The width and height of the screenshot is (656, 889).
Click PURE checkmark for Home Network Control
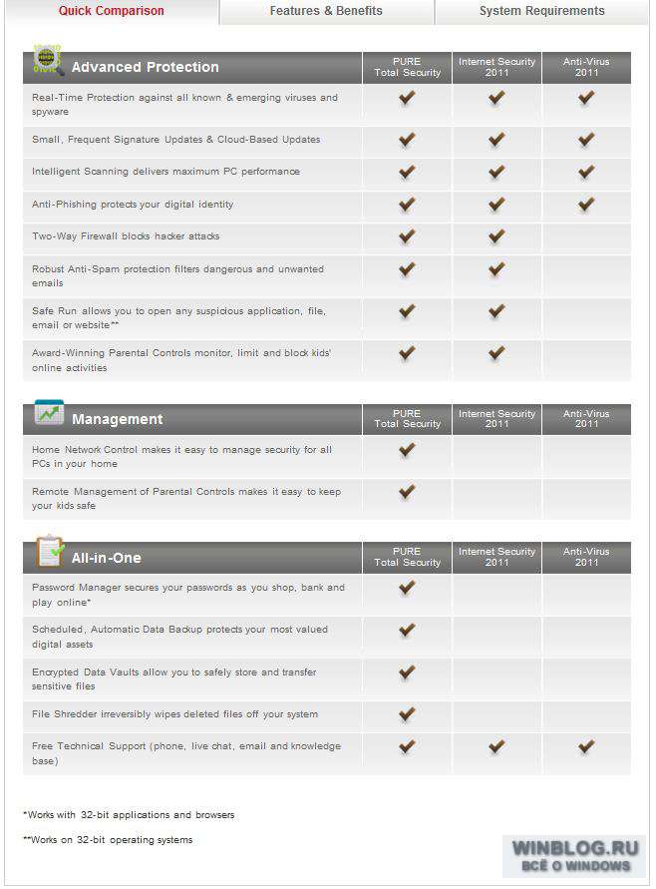pyautogui.click(x=407, y=450)
